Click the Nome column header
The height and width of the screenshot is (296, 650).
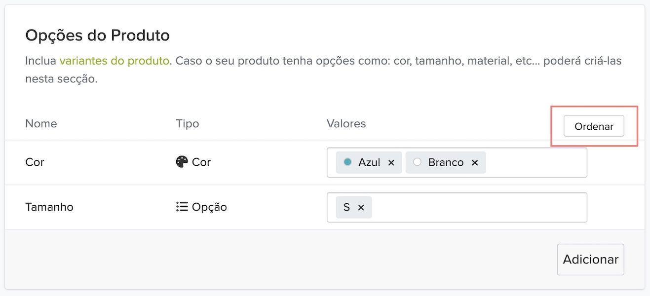point(41,123)
